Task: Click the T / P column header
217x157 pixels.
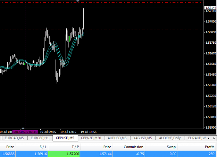Action: click(64, 147)
